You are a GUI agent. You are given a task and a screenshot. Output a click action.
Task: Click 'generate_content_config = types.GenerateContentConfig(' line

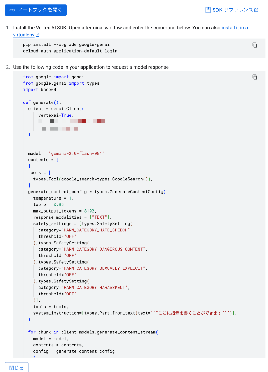[97, 192]
